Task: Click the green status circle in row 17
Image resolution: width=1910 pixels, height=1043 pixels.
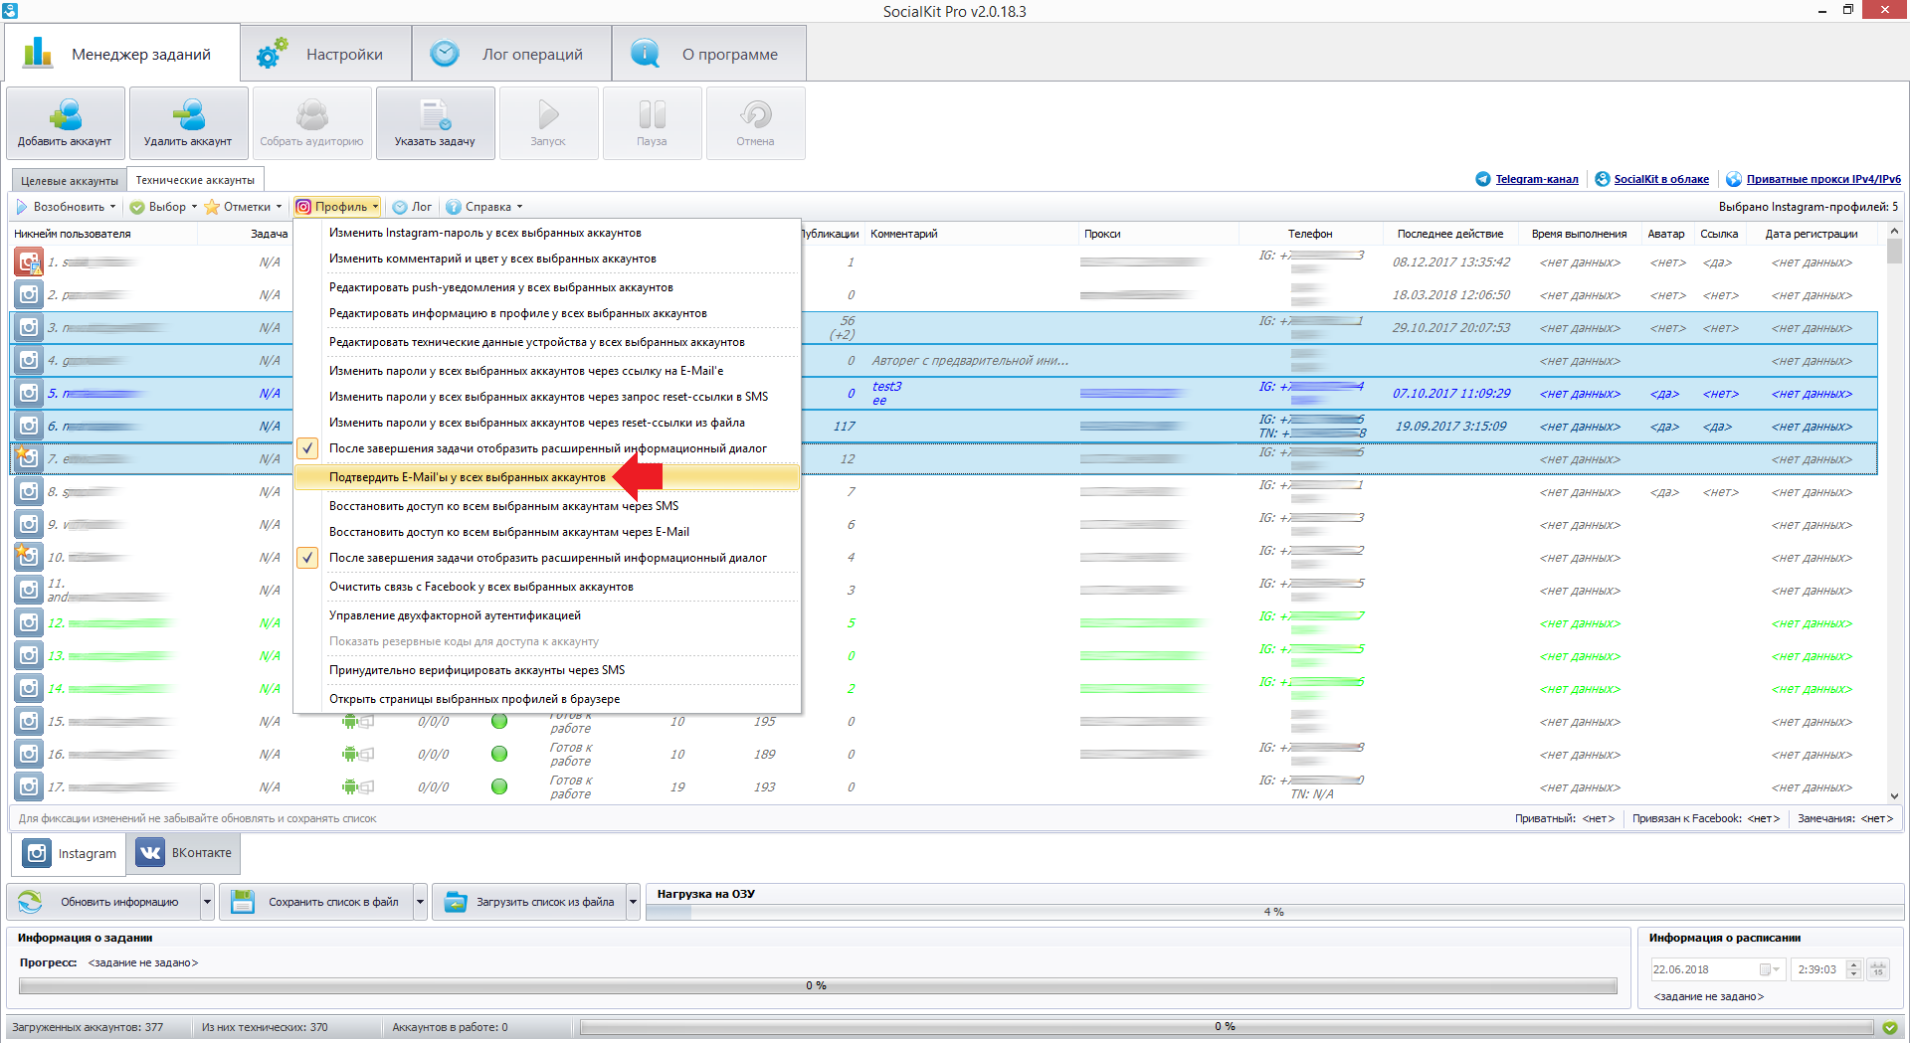Action: tap(499, 786)
